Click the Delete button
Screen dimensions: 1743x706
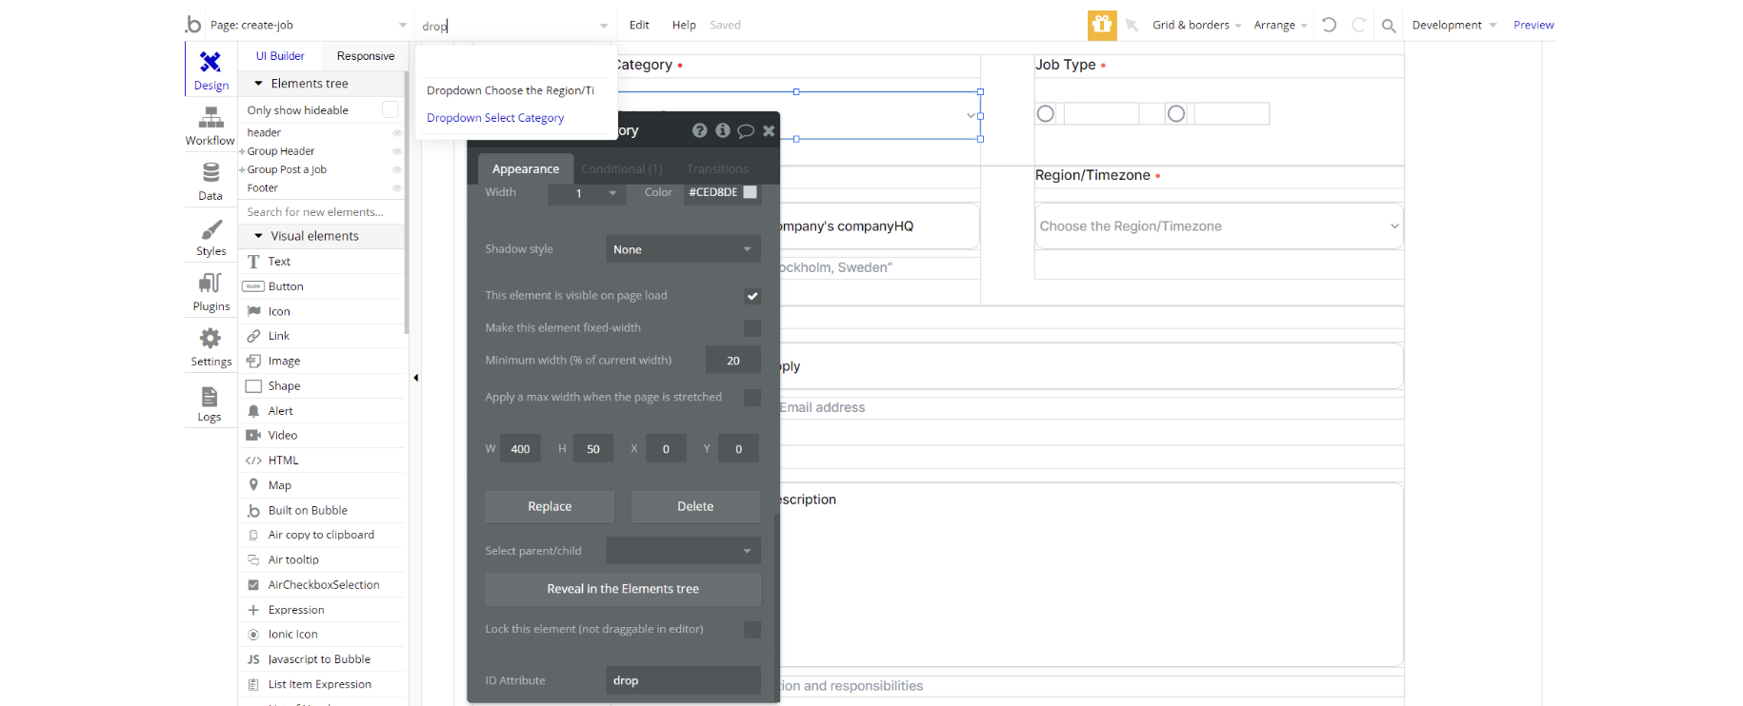695,506
